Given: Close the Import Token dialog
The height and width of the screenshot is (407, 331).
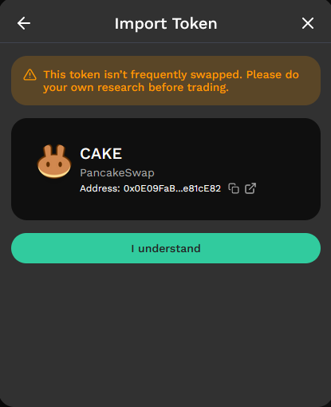Looking at the screenshot, I should point(308,23).
